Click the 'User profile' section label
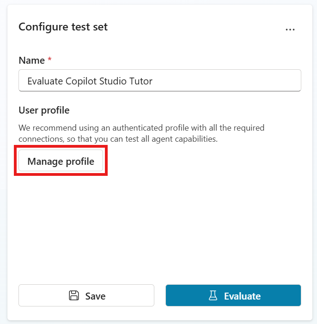Viewport: 317px width, 324px height. [44, 110]
